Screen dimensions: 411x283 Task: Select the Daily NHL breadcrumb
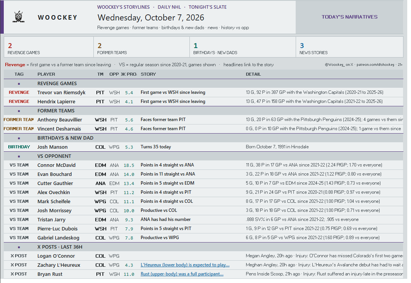169,7
